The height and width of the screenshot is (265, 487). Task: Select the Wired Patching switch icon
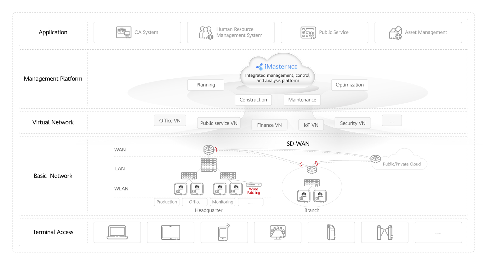point(254,185)
